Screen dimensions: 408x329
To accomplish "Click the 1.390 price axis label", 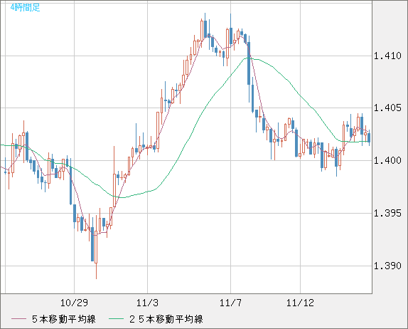I will point(387,266).
